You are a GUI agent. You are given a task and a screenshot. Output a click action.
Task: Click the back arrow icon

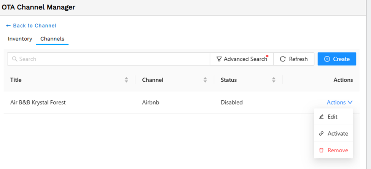pyautogui.click(x=8, y=25)
